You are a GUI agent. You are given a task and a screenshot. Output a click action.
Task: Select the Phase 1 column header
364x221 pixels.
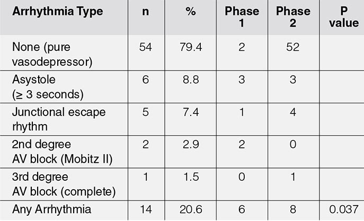242,17
